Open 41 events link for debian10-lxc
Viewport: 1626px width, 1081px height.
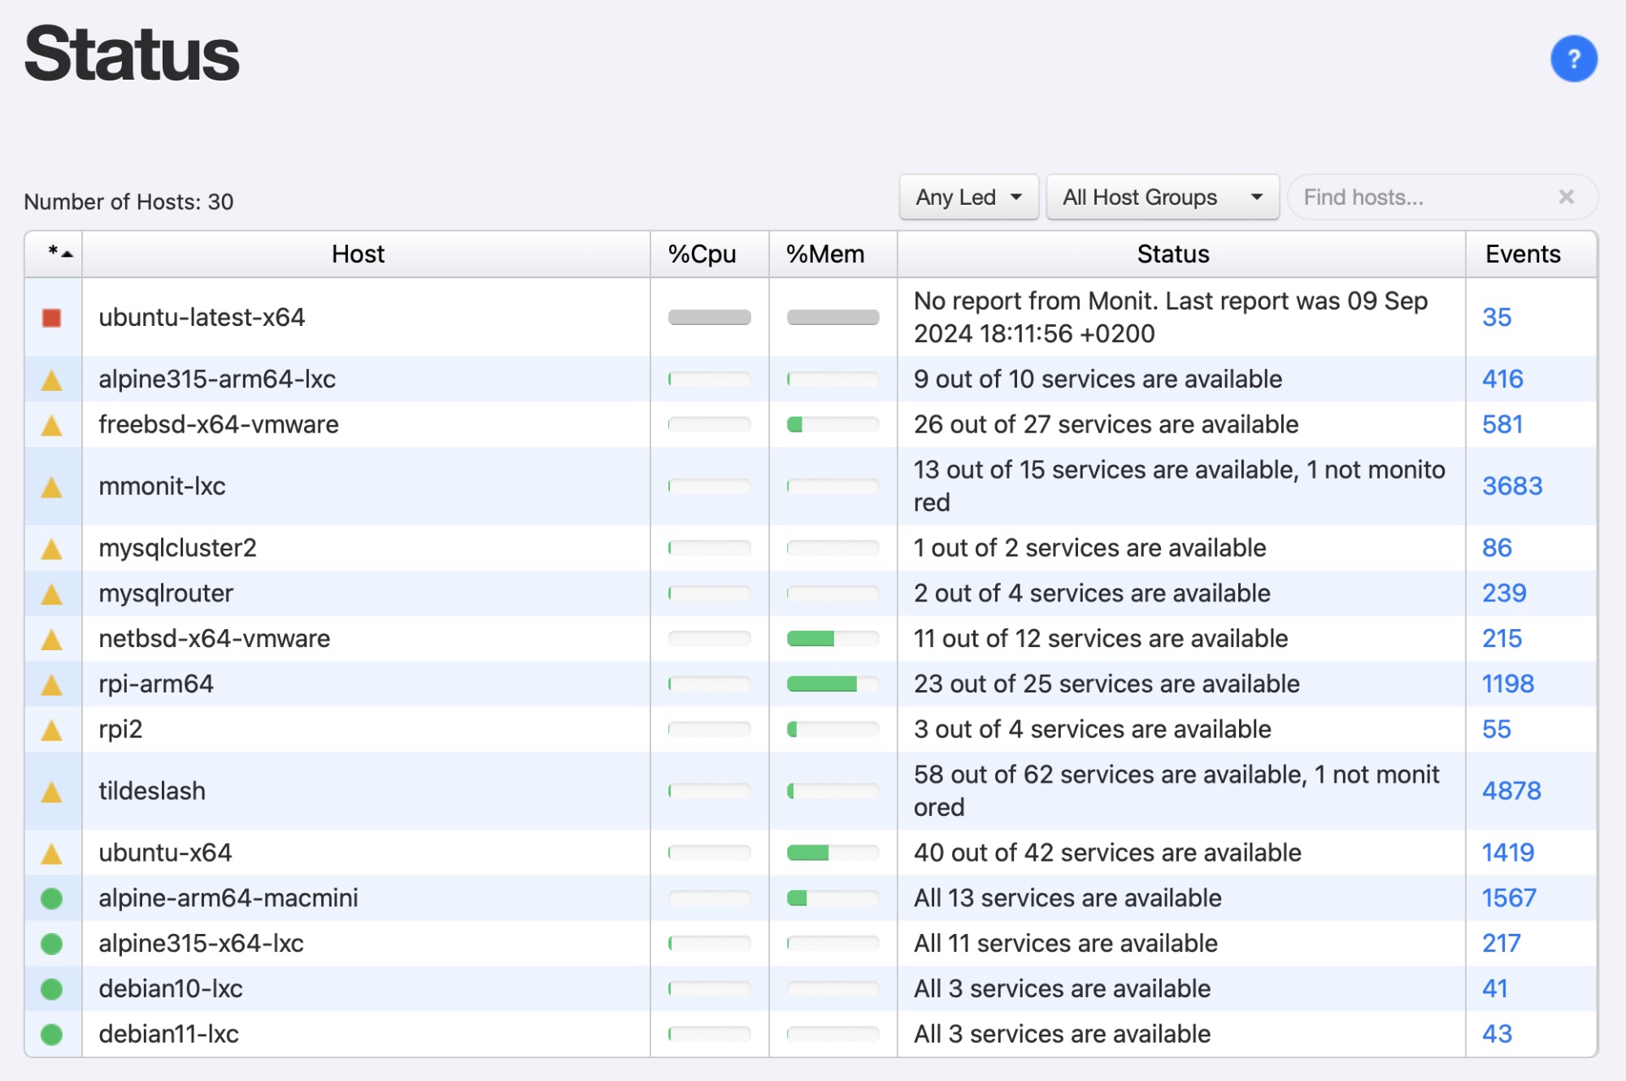(1494, 989)
